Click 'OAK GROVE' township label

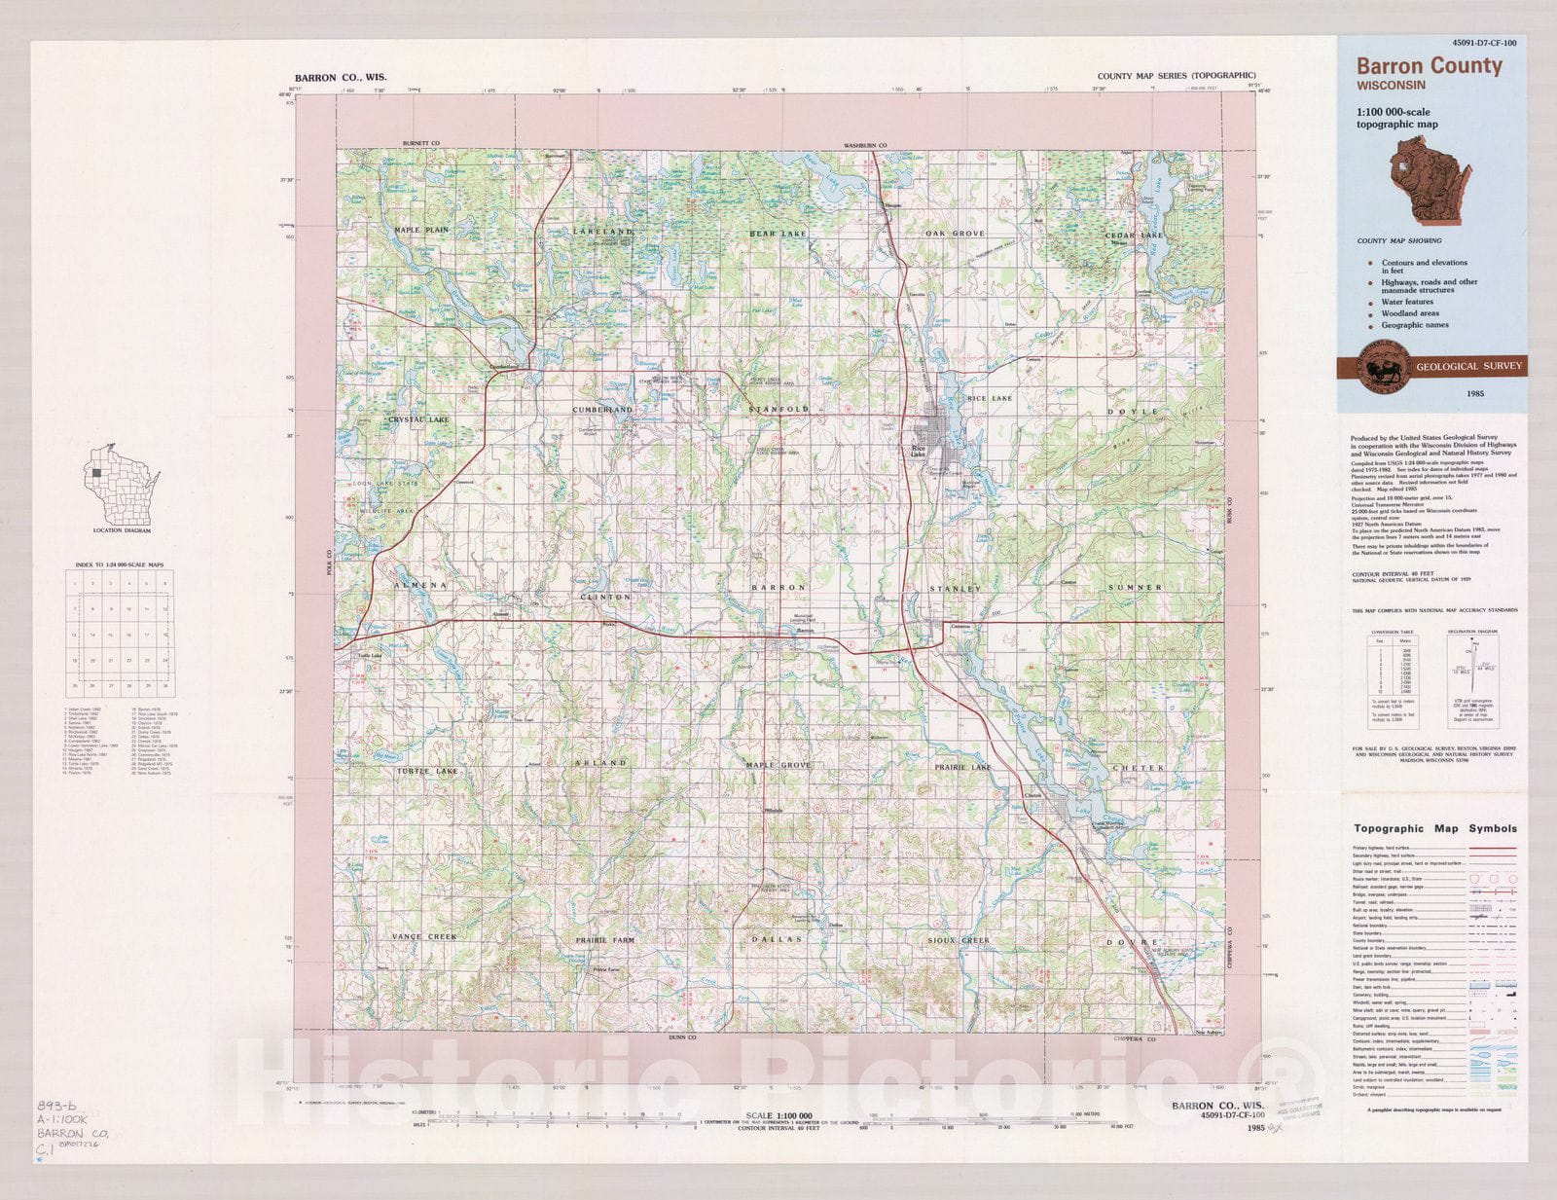pyautogui.click(x=956, y=234)
